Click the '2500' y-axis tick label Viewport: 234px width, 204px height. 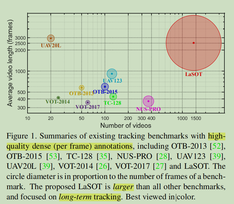(20, 44)
